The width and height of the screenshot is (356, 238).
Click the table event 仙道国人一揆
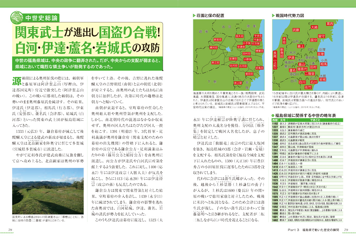pos(295,163)
